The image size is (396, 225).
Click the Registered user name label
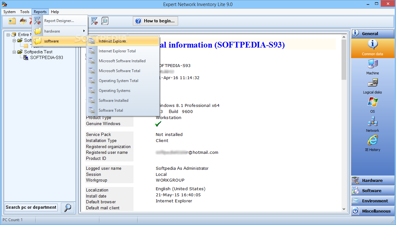coord(107,153)
